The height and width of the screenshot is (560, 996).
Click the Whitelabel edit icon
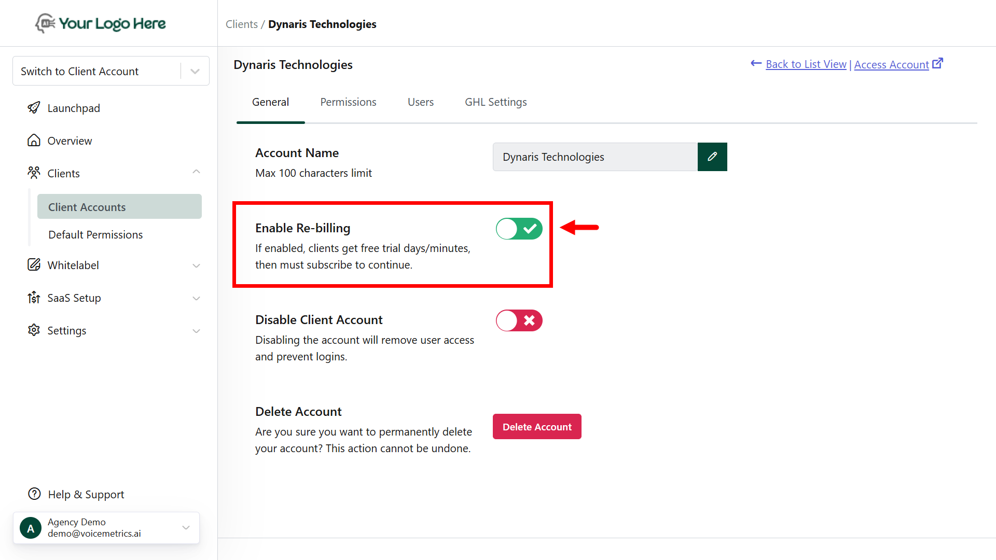34,265
